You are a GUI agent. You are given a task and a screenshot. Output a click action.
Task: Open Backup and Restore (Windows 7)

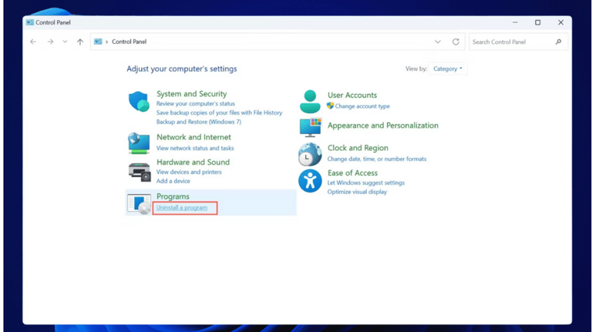[199, 122]
